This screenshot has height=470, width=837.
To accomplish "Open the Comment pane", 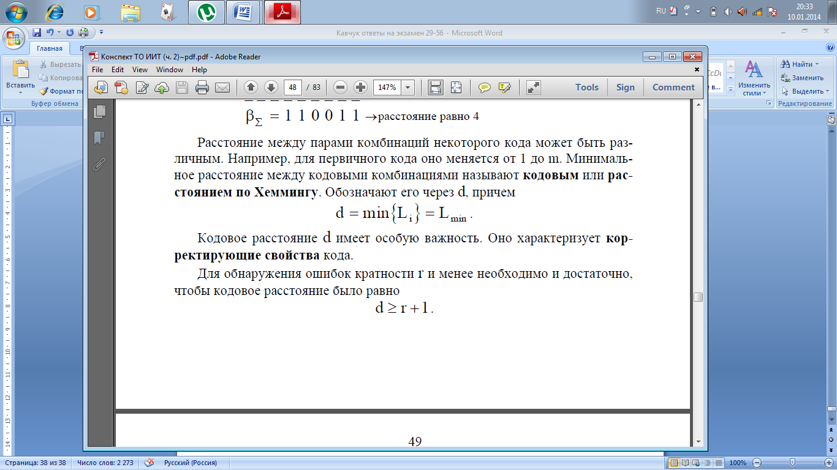I will 673,88.
